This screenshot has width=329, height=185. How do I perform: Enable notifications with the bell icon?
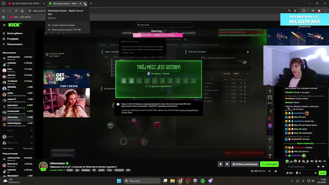coord(220,164)
